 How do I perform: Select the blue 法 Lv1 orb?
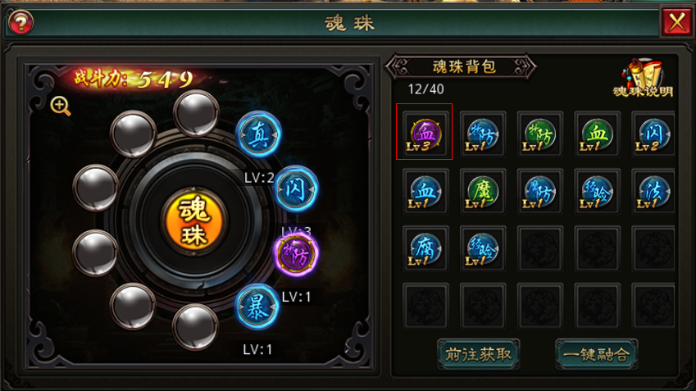coord(653,191)
